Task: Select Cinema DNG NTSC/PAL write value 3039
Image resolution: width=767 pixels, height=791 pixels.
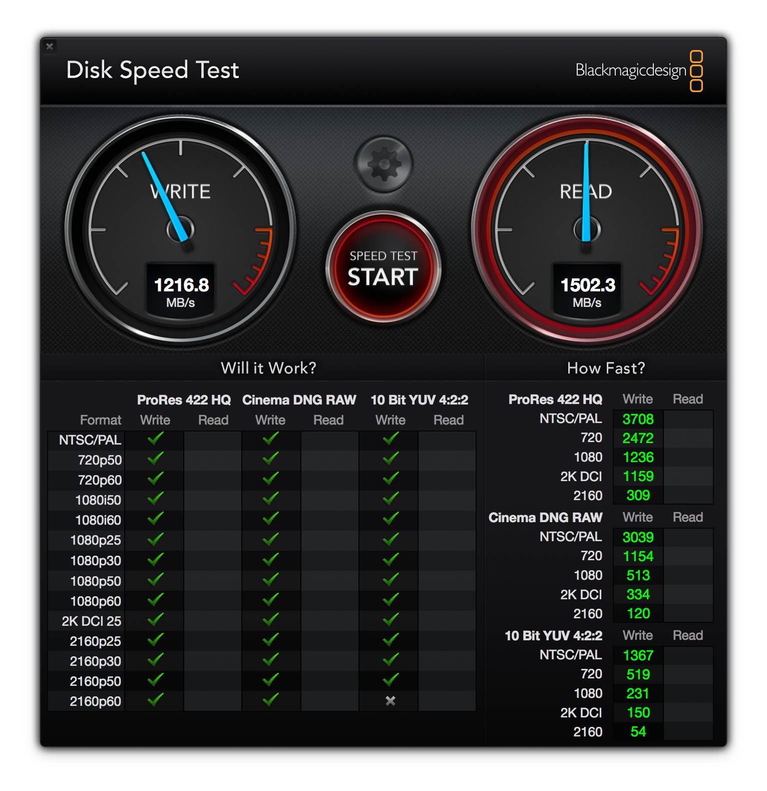Action: pyautogui.click(x=638, y=537)
